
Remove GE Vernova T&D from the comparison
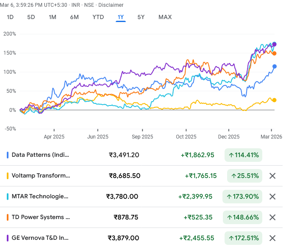coord(272,238)
